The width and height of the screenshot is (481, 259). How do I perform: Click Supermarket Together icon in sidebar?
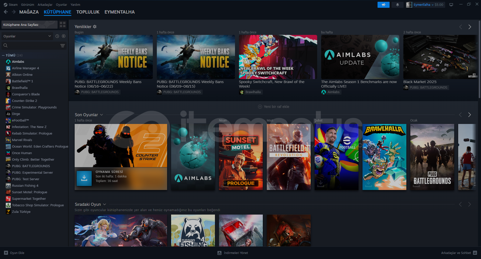8,199
